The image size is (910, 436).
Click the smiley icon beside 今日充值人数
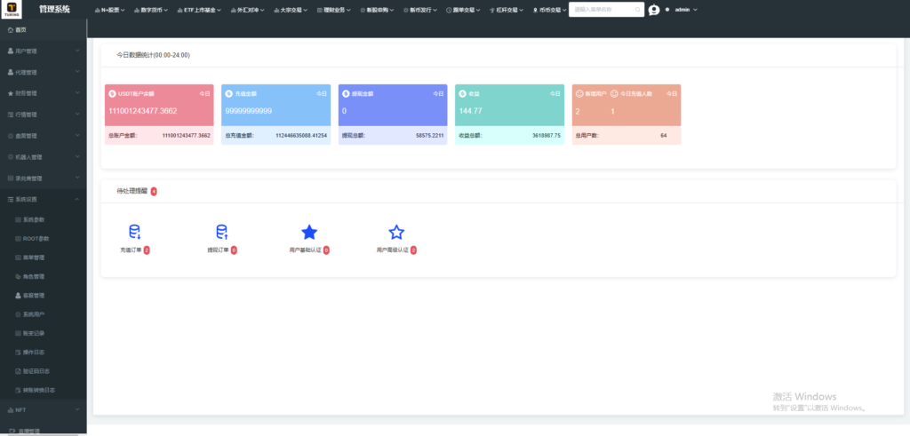point(614,93)
